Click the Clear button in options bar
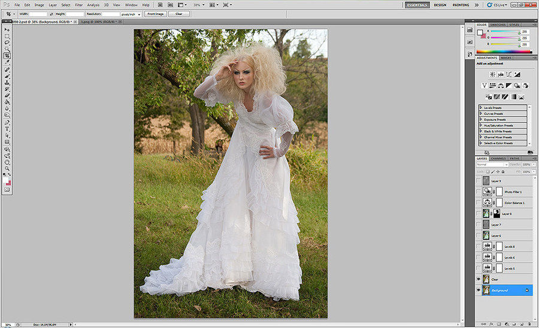 click(178, 14)
